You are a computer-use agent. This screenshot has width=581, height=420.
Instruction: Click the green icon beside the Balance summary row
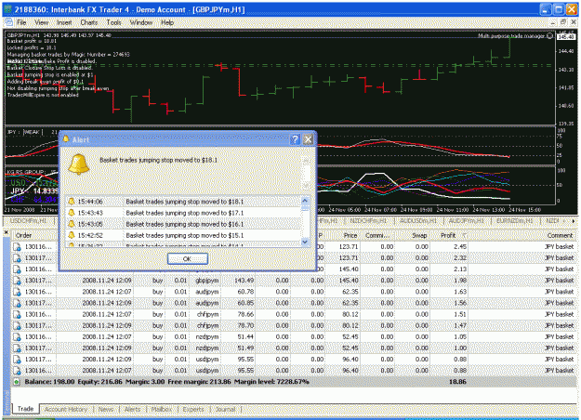click(17, 382)
